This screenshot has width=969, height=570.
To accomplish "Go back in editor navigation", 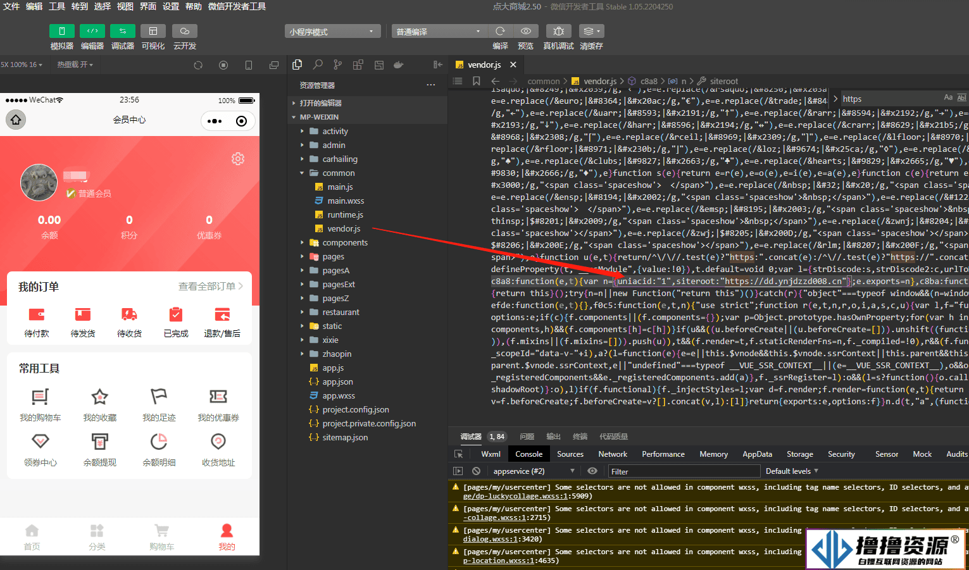I will pos(496,81).
